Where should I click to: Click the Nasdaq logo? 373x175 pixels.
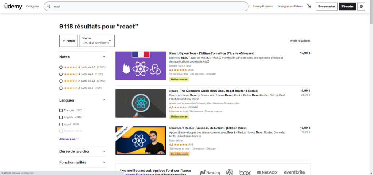click(209, 172)
